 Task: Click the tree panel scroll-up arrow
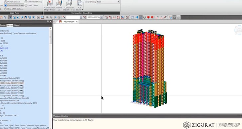(x=50, y=29)
